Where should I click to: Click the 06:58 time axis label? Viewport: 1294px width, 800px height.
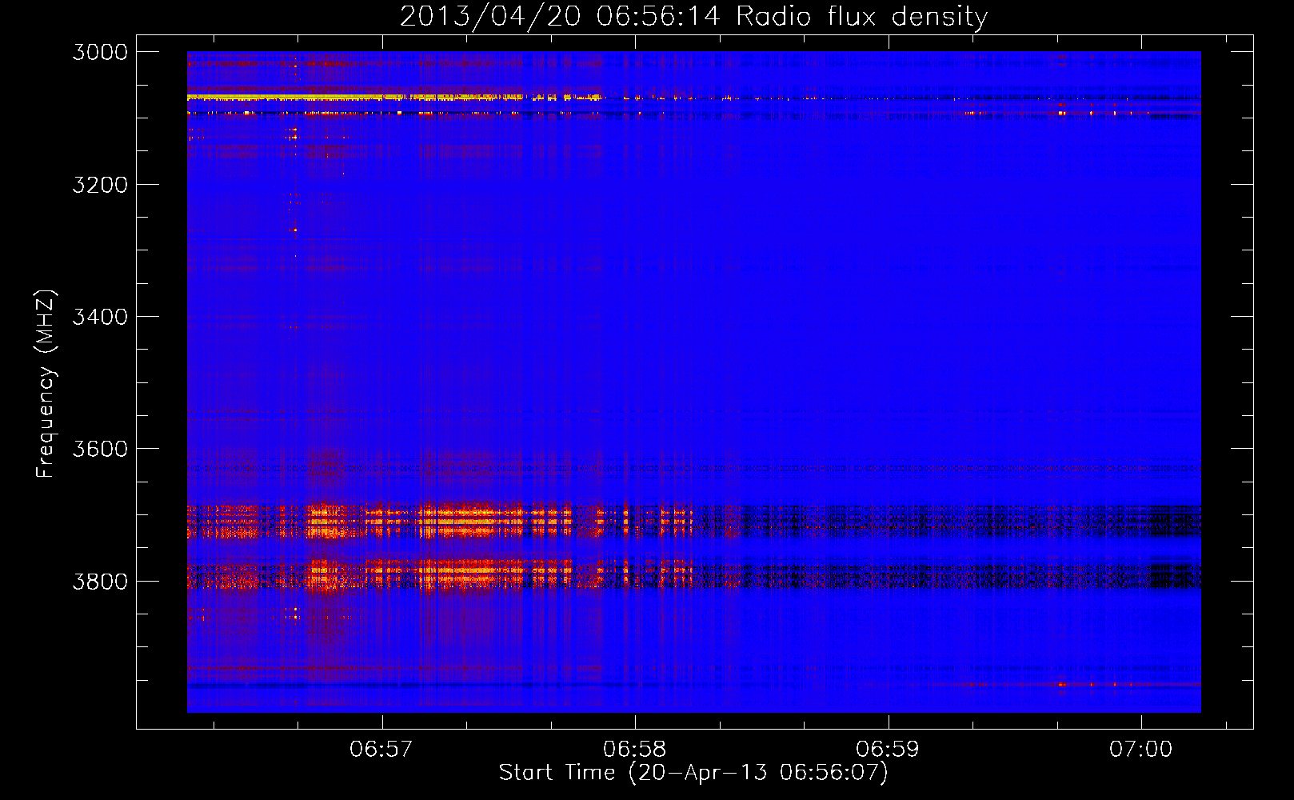634,749
